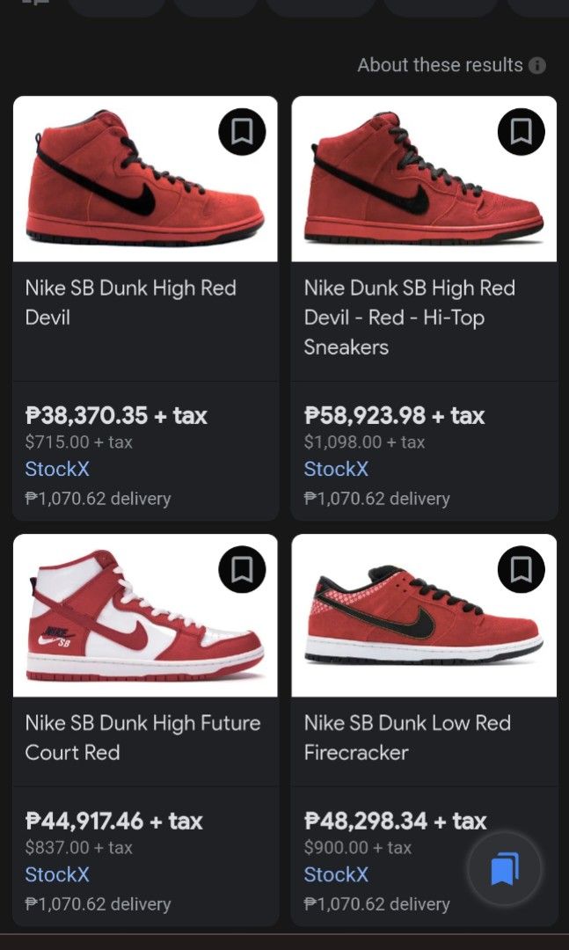This screenshot has height=950, width=569.
Task: Save the Nike Dunk SB High Red Devil Hi-Top
Action: click(x=521, y=131)
